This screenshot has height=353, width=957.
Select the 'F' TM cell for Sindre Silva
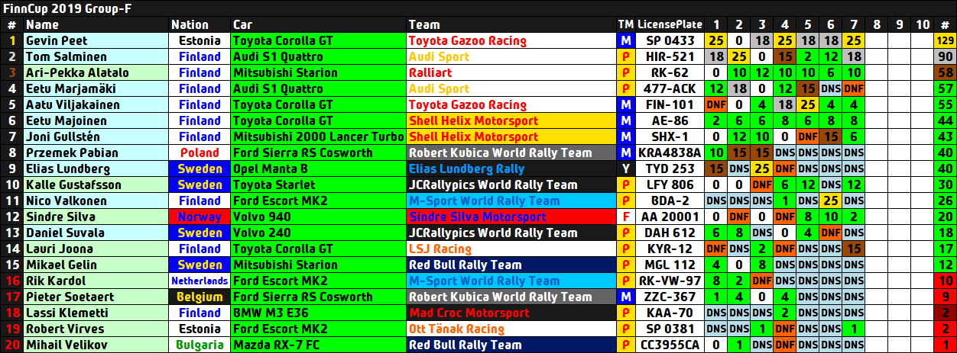coord(625,217)
